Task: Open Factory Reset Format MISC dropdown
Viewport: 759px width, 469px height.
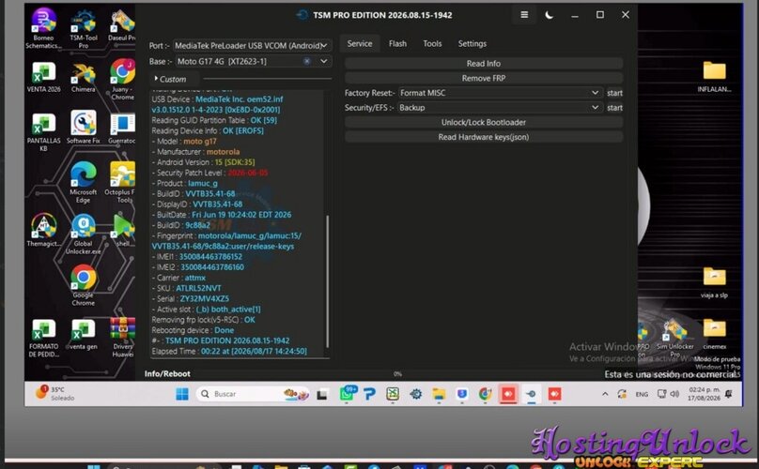Action: tap(499, 93)
